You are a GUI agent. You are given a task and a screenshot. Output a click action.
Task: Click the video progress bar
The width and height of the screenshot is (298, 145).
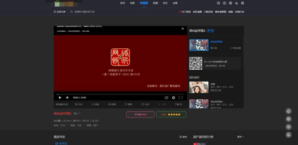[120, 94]
